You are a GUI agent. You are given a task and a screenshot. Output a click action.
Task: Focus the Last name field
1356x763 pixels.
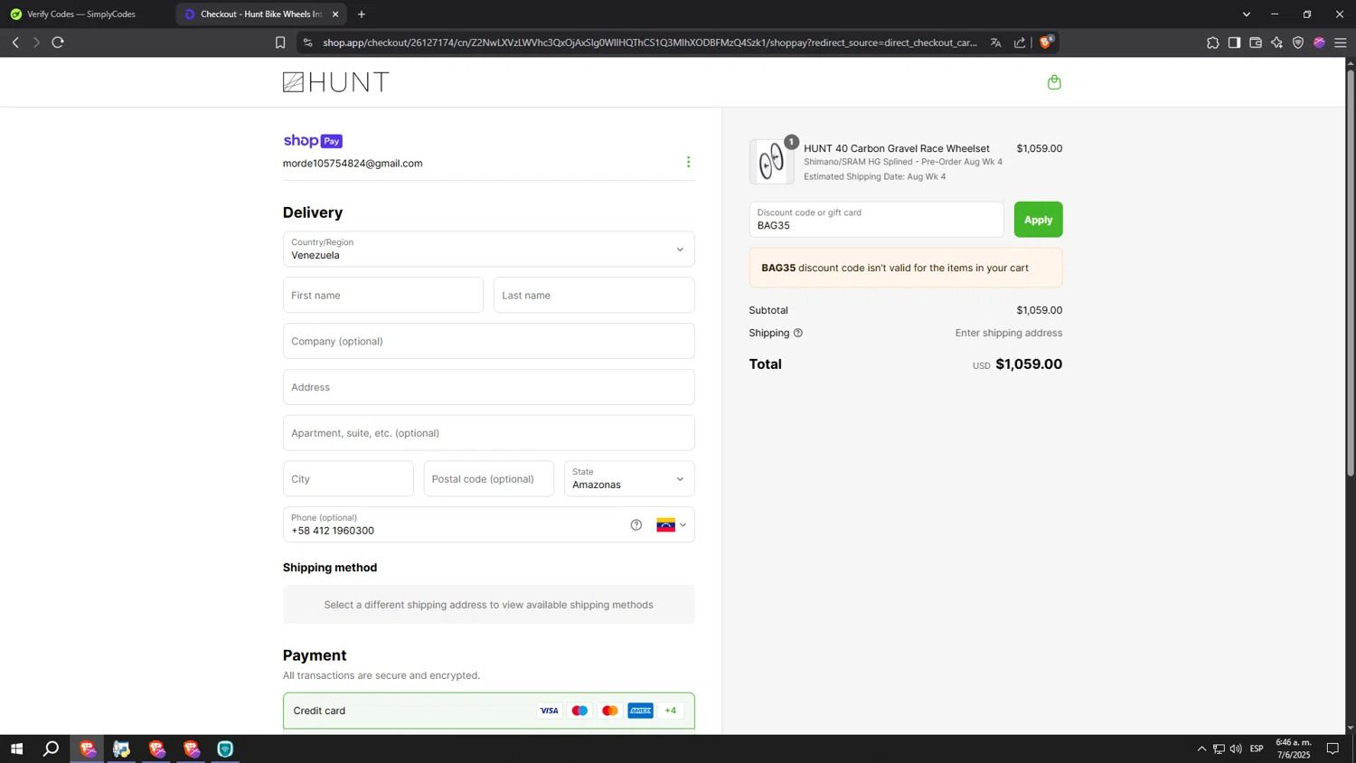[x=594, y=296]
